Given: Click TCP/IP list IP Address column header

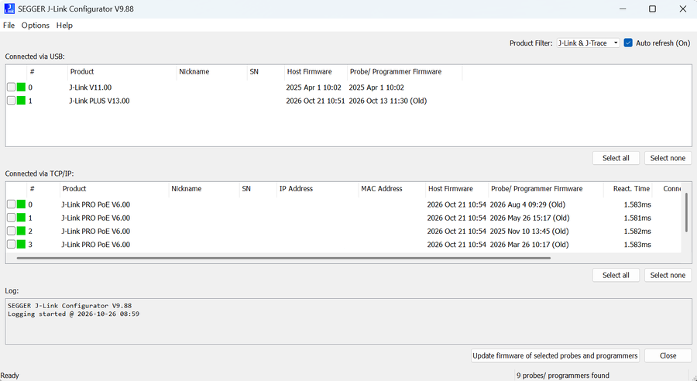Looking at the screenshot, I should pos(318,189).
